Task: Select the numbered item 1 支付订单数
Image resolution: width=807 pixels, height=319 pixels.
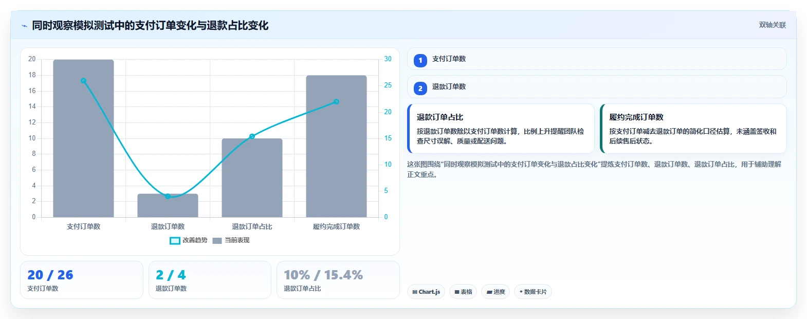Action: (597, 59)
